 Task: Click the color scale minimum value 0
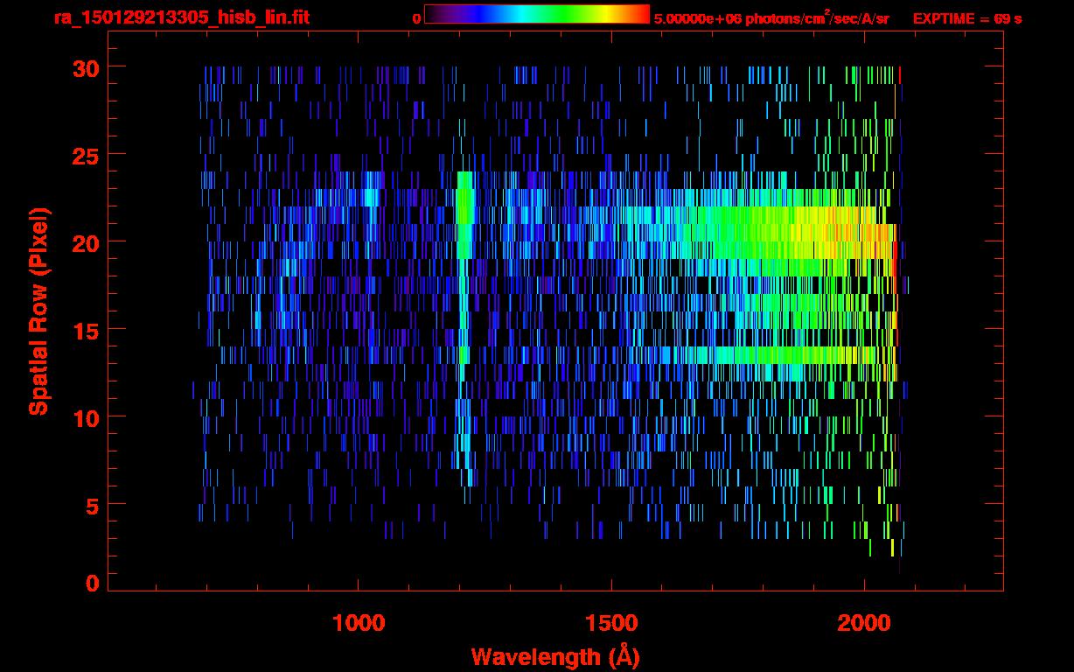(x=416, y=18)
